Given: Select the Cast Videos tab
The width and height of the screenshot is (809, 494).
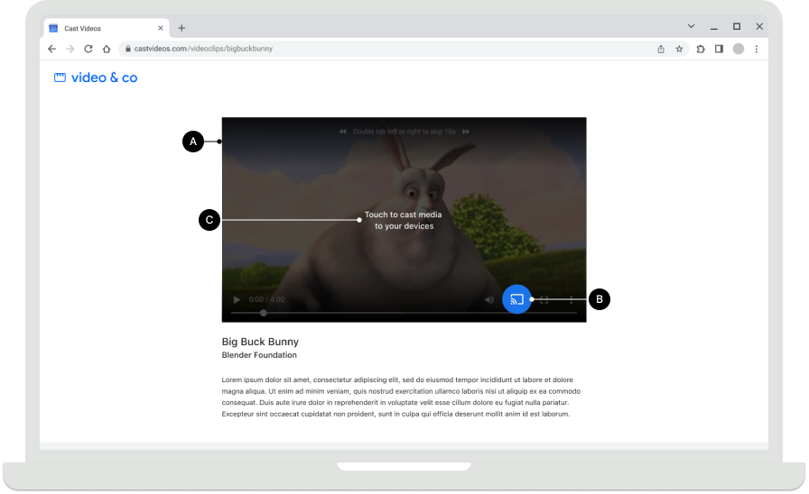Looking at the screenshot, I should (99, 28).
